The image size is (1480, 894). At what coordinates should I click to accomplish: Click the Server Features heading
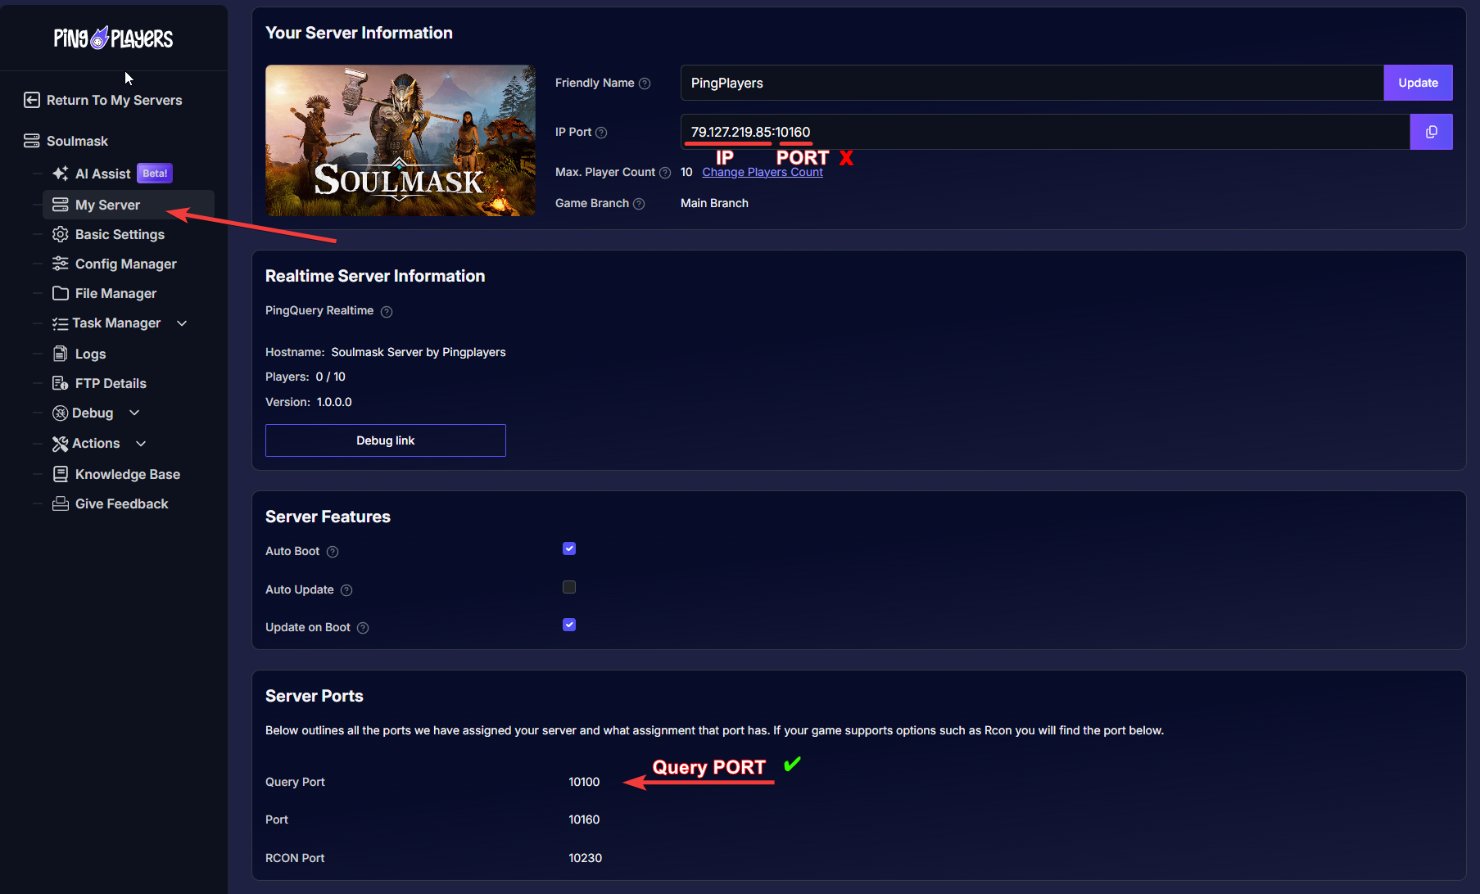tap(328, 517)
